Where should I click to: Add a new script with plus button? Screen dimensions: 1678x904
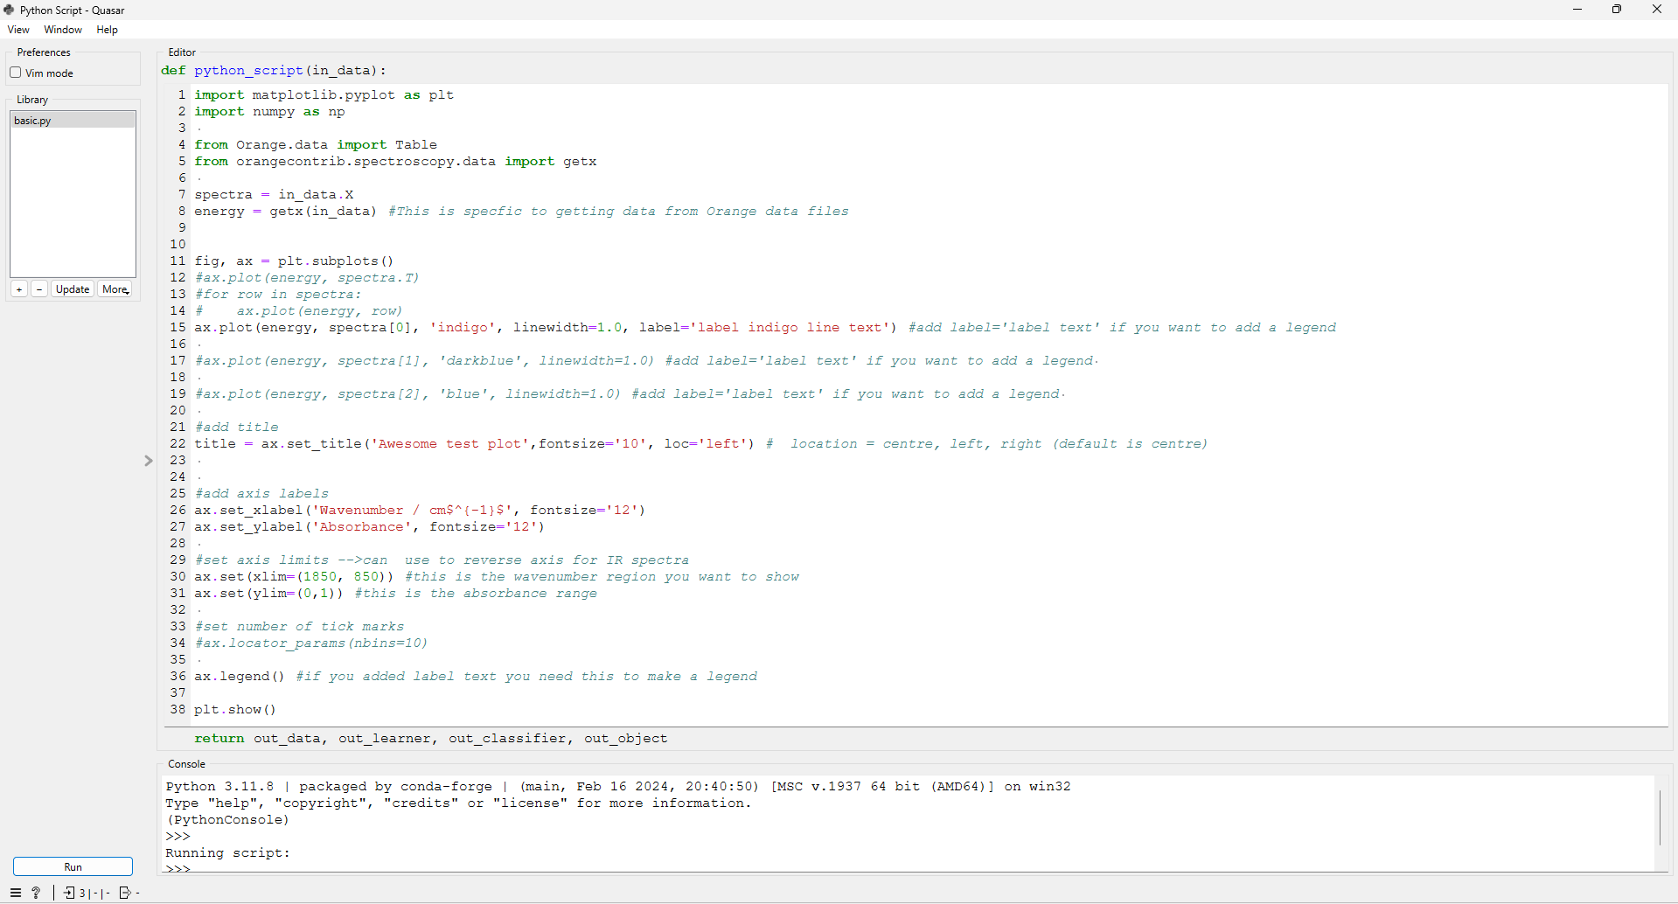19,289
